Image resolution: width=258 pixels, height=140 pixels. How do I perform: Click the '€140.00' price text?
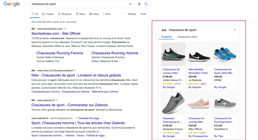click(167, 77)
